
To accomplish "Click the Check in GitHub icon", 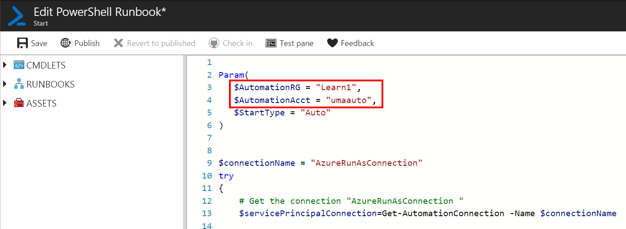I will pyautogui.click(x=214, y=43).
